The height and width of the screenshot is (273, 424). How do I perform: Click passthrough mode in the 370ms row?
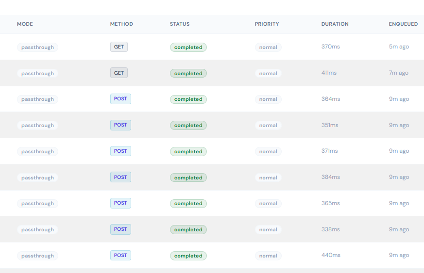[x=37, y=47]
